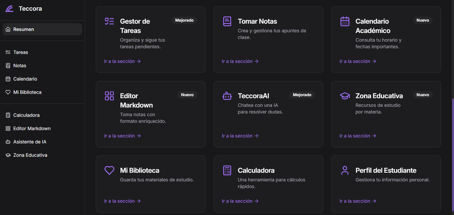Click the heart icon on Mi Biblioteca card
The height and width of the screenshot is (215, 454).
[x=109, y=170]
